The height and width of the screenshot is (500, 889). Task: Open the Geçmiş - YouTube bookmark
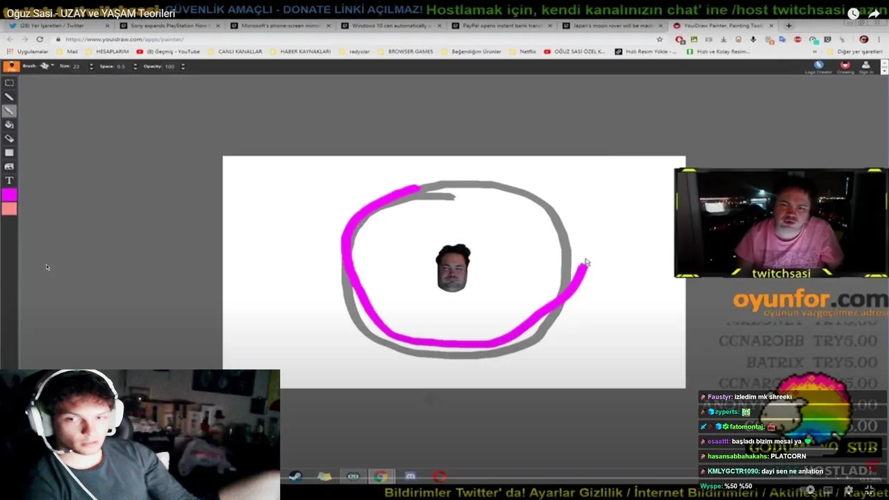pos(169,51)
